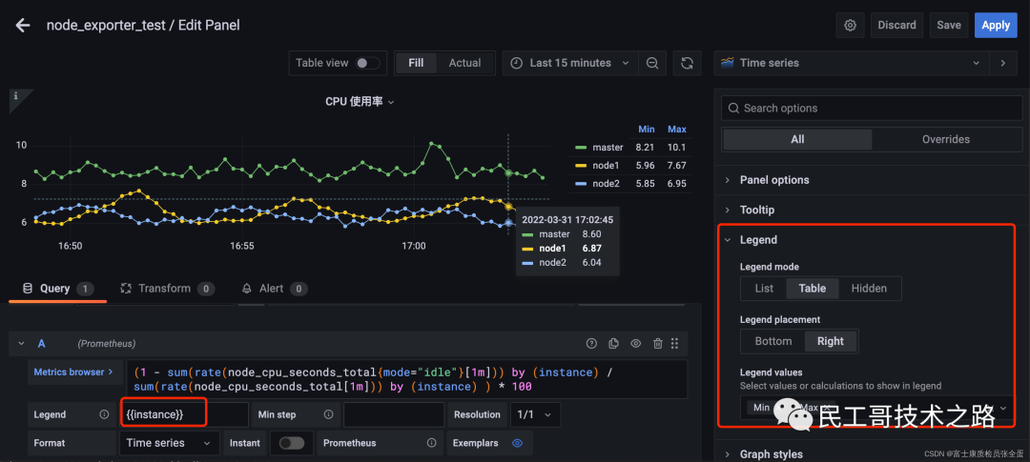The width and height of the screenshot is (1030, 462).
Task: Click the panel info 'i' corner icon
Action: point(16,96)
